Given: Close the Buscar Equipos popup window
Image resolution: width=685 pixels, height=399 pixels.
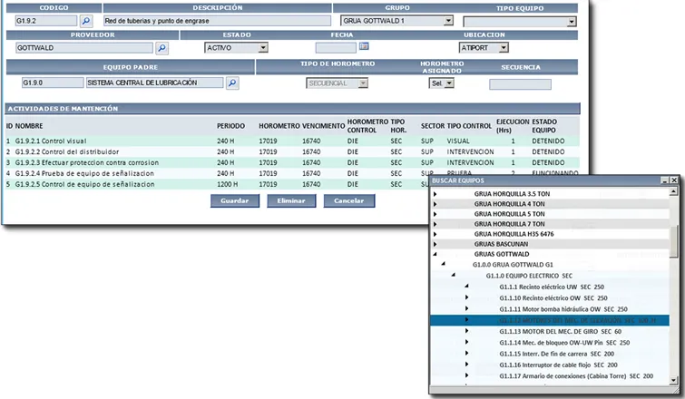Looking at the screenshot, I should coord(674,180).
